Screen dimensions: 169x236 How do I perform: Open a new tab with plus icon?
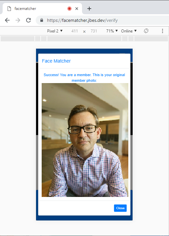(x=89, y=9)
